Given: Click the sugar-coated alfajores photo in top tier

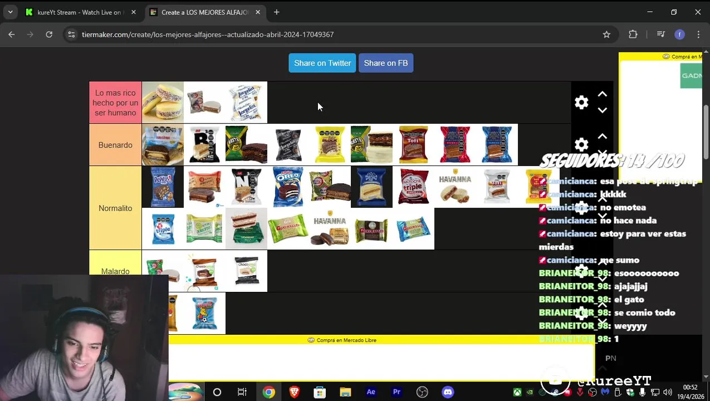Looking at the screenshot, I should 163,102.
